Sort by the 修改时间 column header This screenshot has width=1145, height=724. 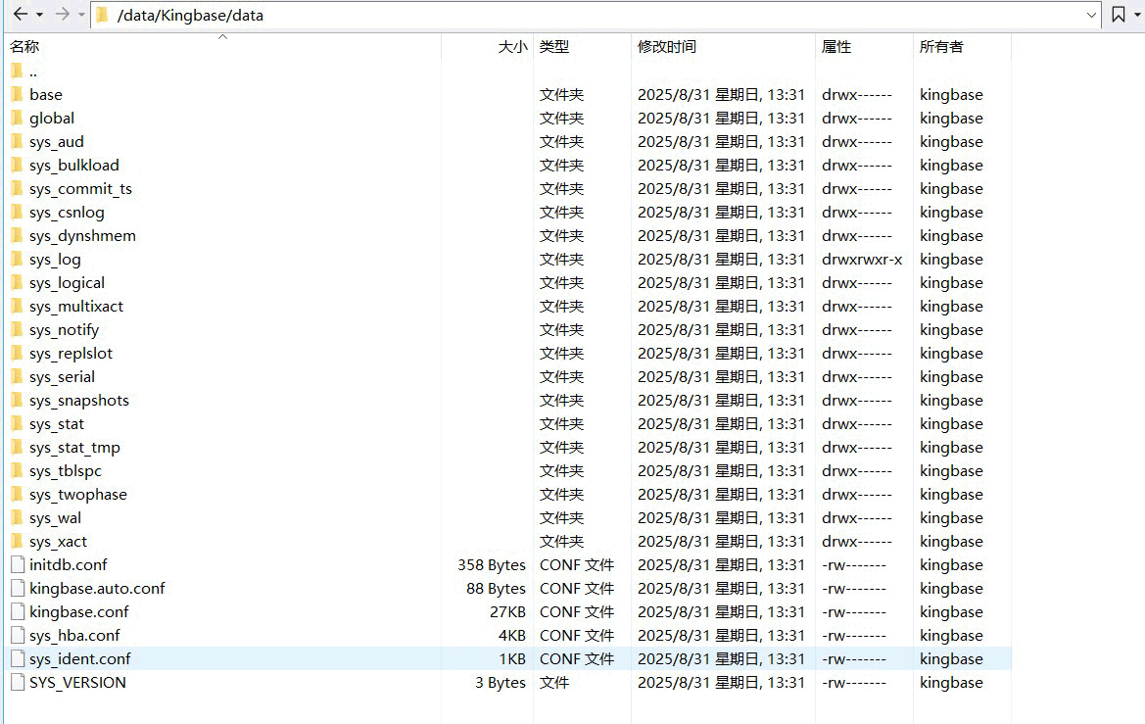pyautogui.click(x=667, y=47)
